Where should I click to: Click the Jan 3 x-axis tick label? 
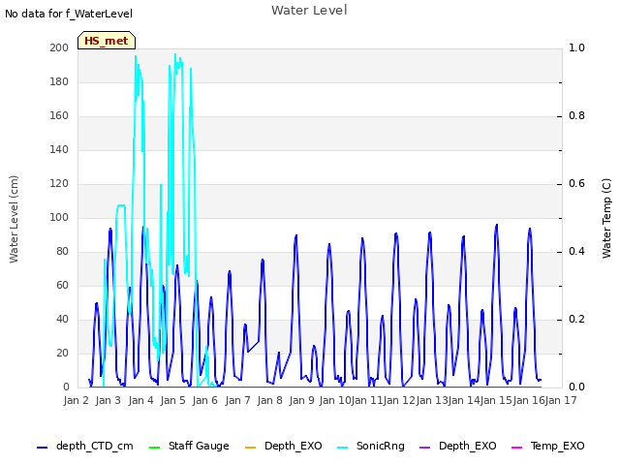coord(108,400)
